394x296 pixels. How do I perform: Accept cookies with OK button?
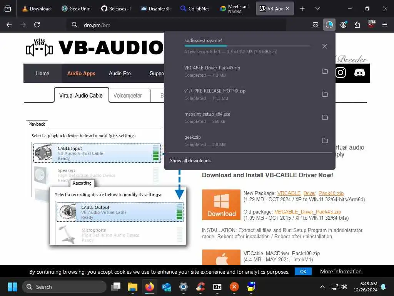coord(303,272)
